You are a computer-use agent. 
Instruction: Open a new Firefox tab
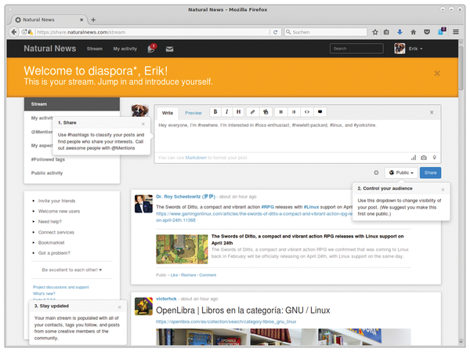93,20
